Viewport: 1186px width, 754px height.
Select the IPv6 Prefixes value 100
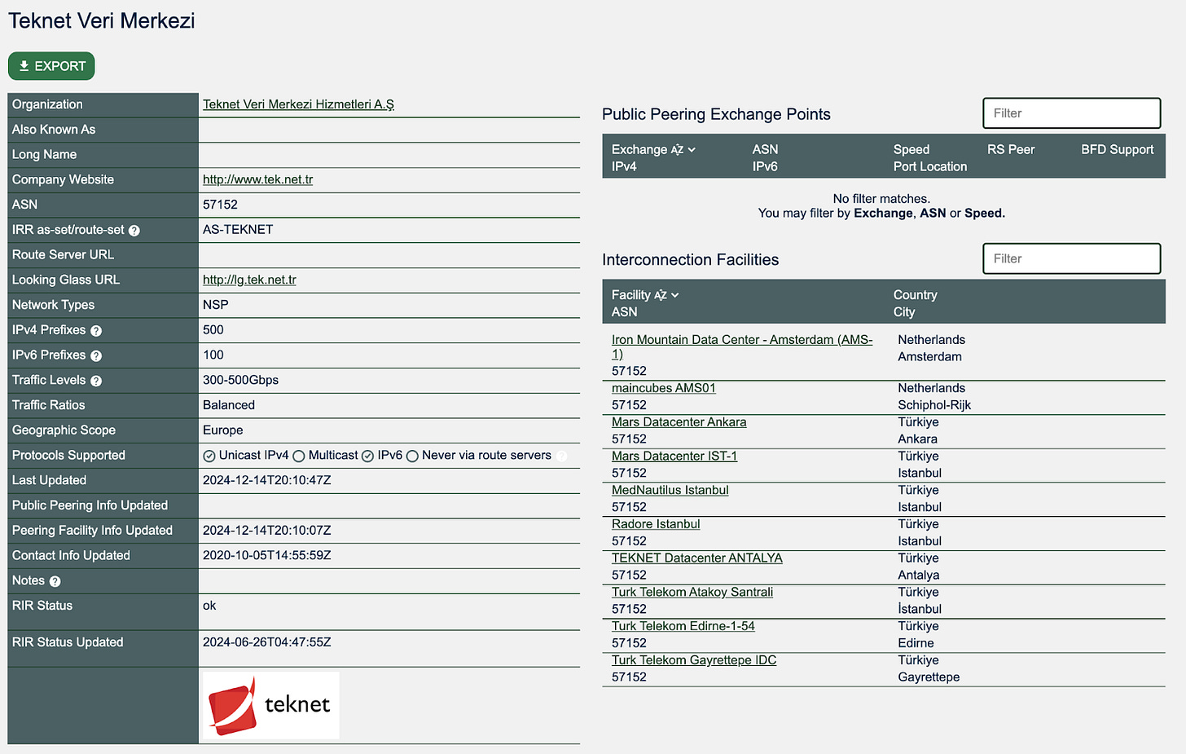tap(213, 355)
